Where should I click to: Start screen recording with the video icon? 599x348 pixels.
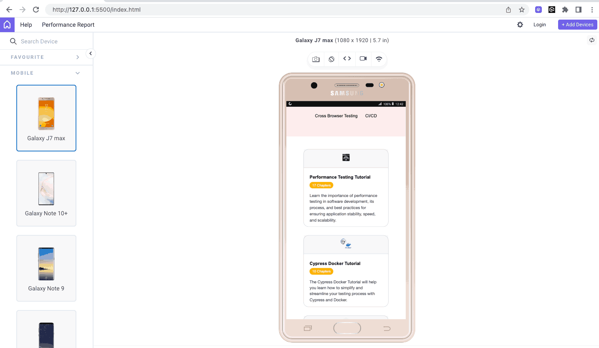click(363, 59)
